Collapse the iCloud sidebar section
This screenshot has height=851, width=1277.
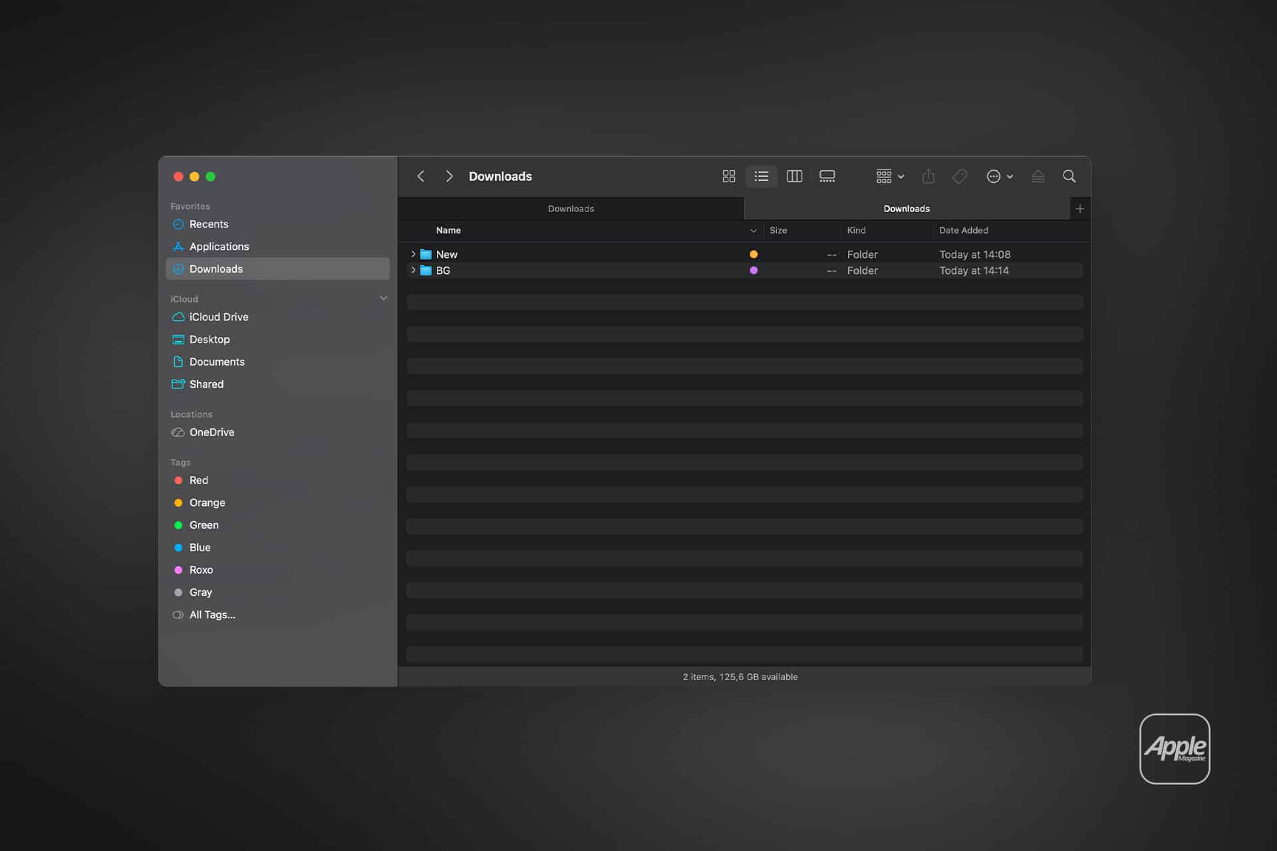click(x=383, y=299)
